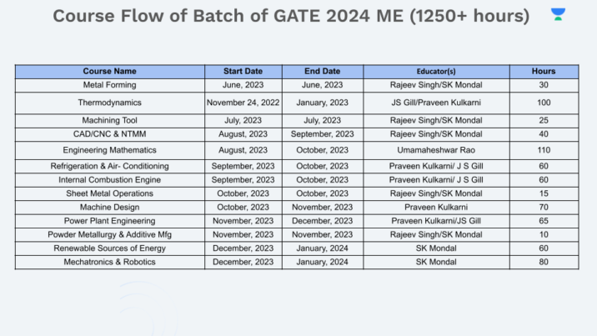The width and height of the screenshot is (597, 336).
Task: Select the Power Plant Engineering cell
Action: [x=110, y=221]
